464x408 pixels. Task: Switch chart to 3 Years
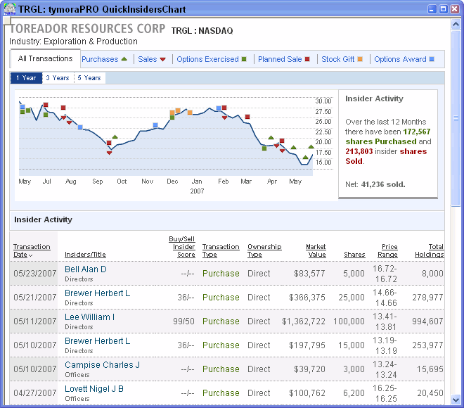(58, 78)
